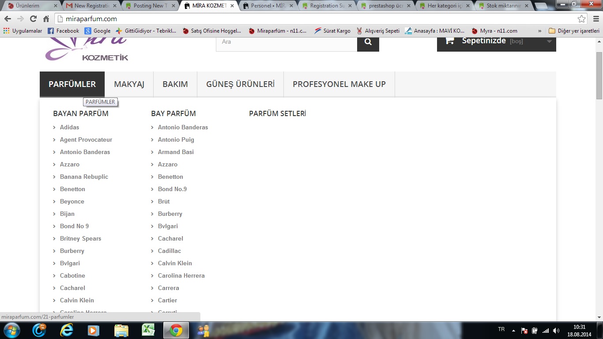Reload the miraparfum.com page

[33, 19]
